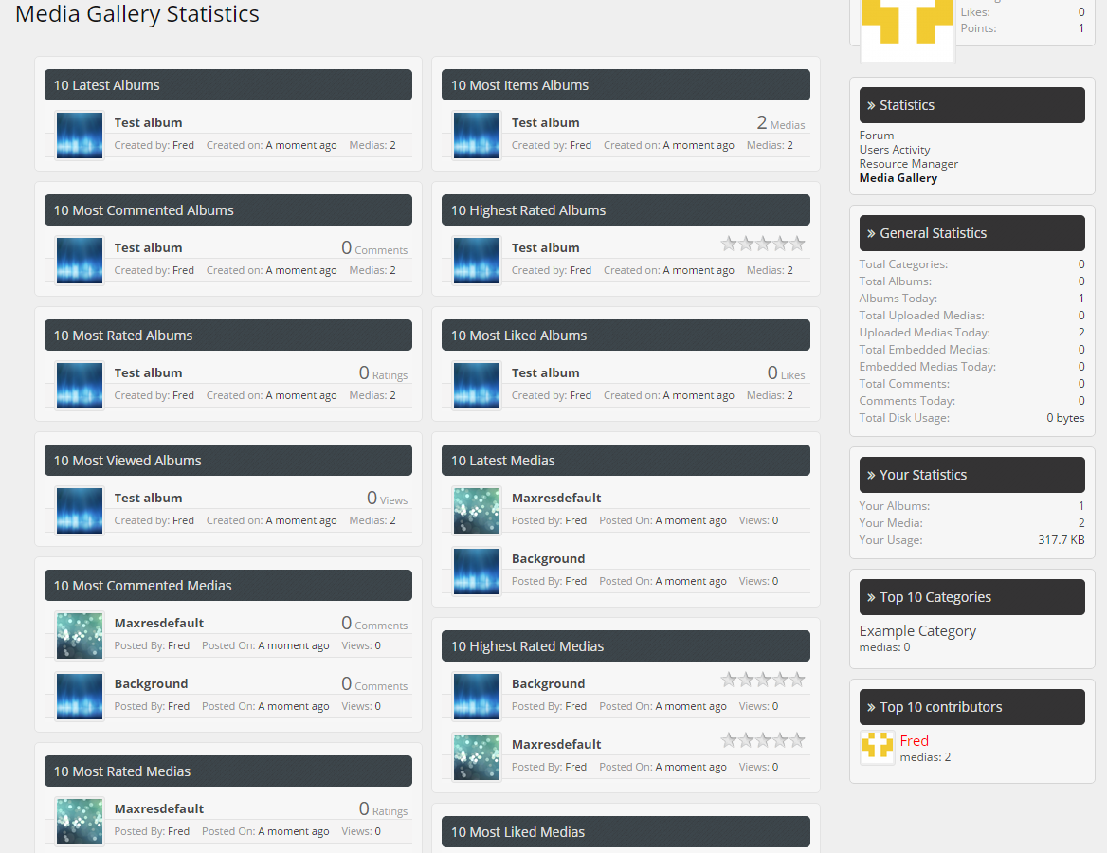The image size is (1107, 853).
Task: Click the 10 Most Liked Medias header
Action: coord(626,832)
